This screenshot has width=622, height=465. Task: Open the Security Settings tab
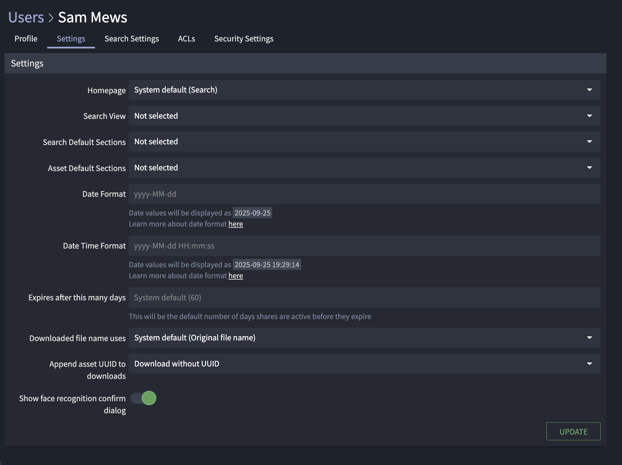244,38
